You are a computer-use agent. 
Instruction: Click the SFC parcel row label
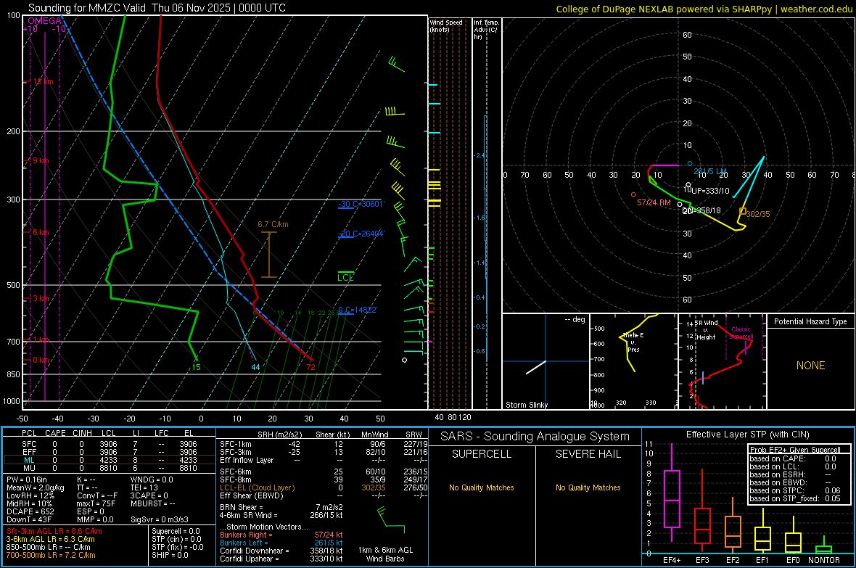[x=29, y=444]
